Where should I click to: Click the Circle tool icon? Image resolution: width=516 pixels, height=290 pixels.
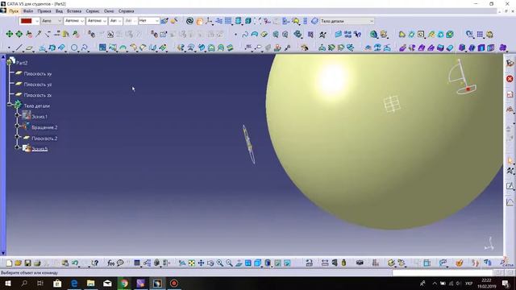(74, 48)
